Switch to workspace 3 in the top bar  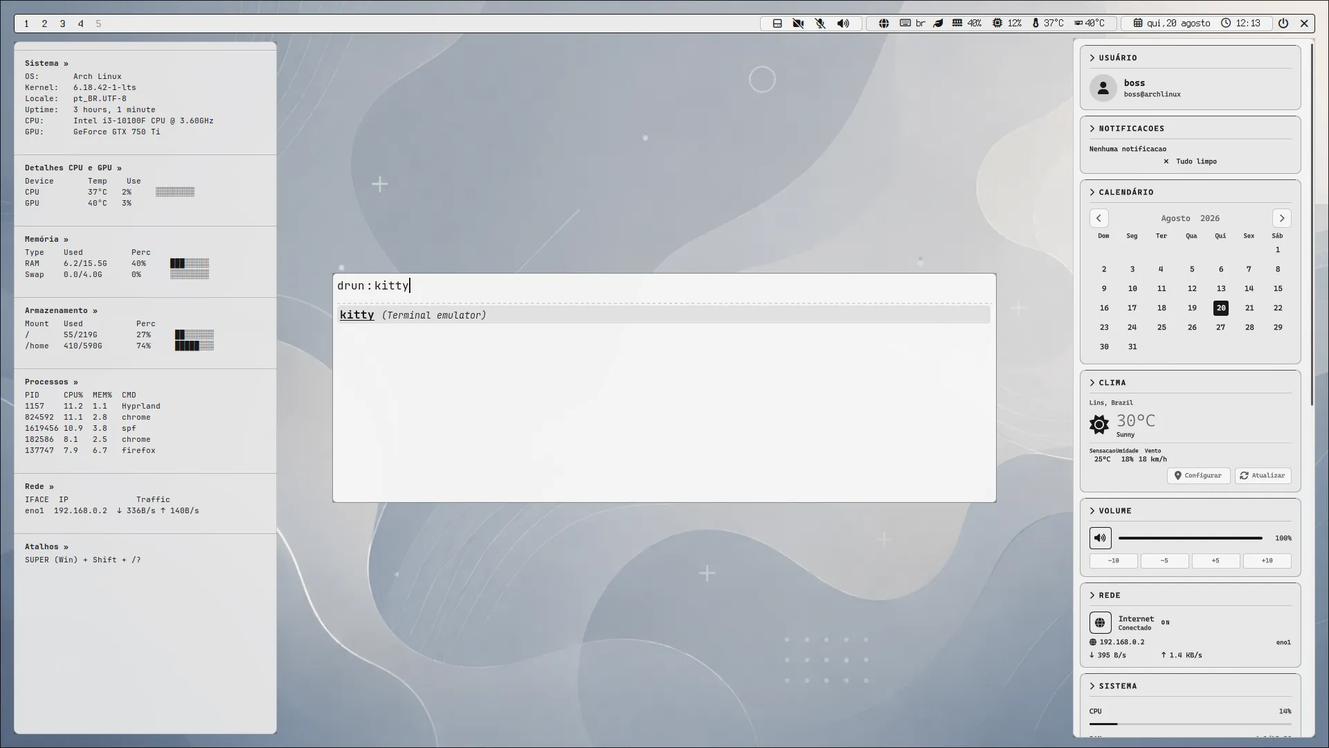(62, 24)
